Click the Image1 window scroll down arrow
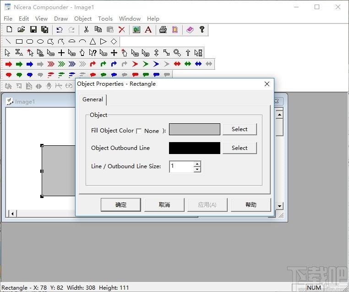This screenshot has width=349, height=292. point(279,206)
